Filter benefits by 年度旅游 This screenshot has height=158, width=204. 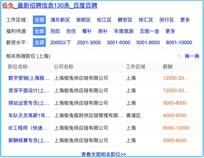pos(124,31)
